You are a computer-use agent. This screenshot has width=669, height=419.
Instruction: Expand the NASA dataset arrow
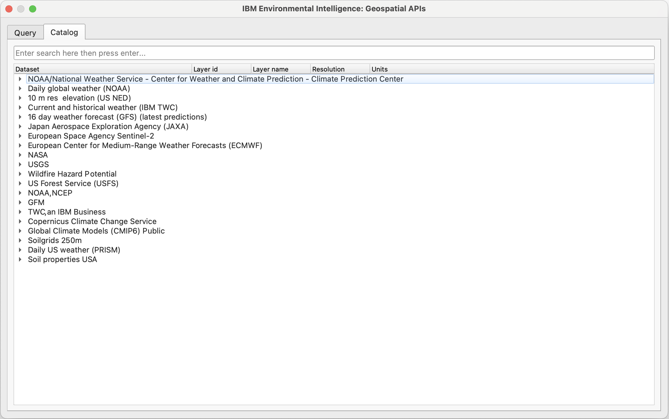(x=20, y=155)
